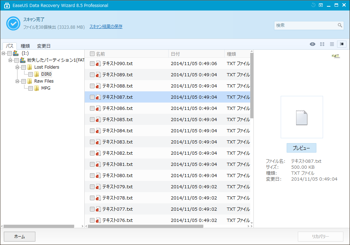The width and height of the screenshot is (350, 245).
Task: Click the テキスト090.txt file icon
Action: pyautogui.click(x=98, y=64)
